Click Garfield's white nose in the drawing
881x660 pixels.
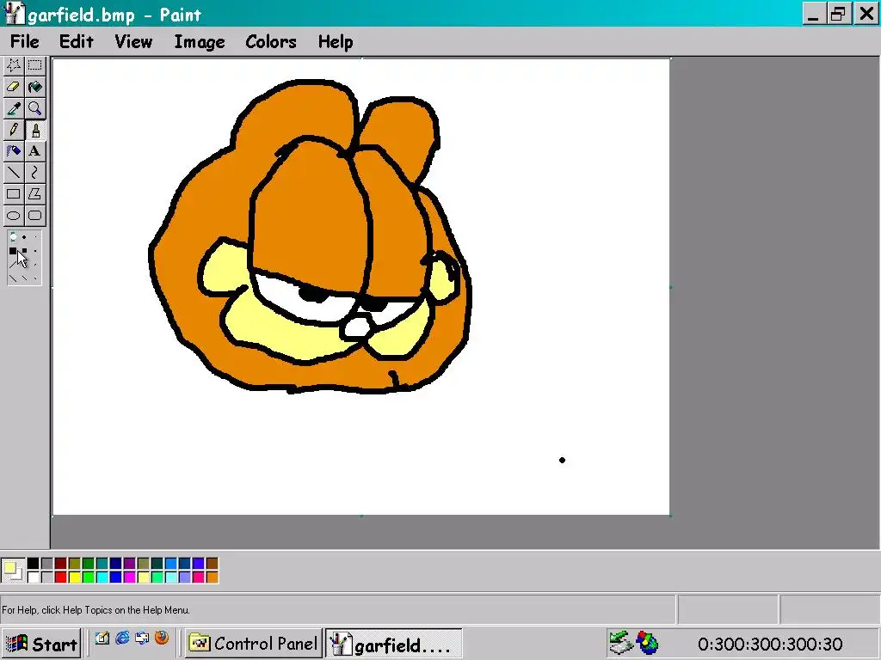pos(357,327)
